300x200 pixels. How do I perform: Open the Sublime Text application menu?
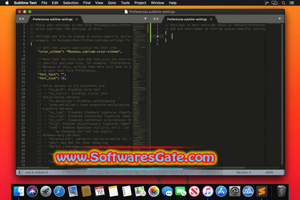pyautogui.click(x=25, y=3)
